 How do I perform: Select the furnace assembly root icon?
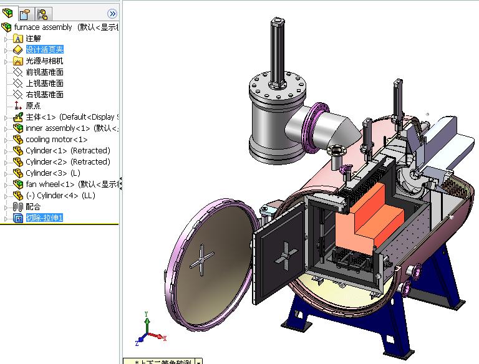6,27
